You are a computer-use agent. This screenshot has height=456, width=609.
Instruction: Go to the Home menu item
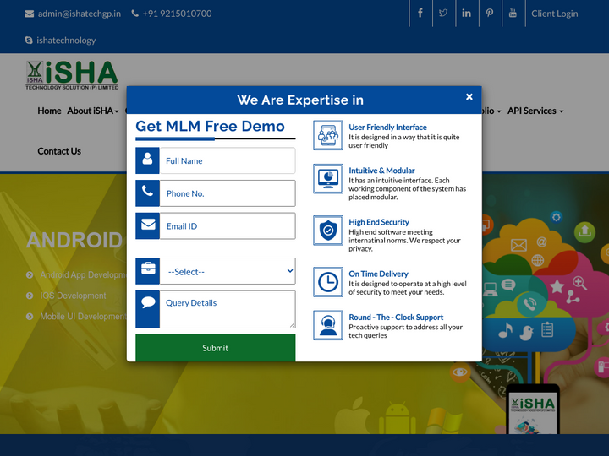(x=49, y=111)
